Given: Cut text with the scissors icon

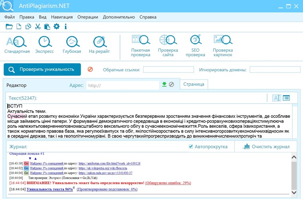Looking at the screenshot, I should [x=38, y=27].
